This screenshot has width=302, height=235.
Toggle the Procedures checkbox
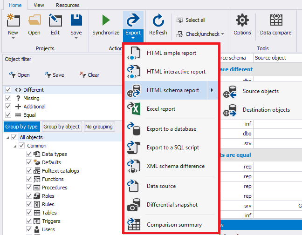point(29,188)
